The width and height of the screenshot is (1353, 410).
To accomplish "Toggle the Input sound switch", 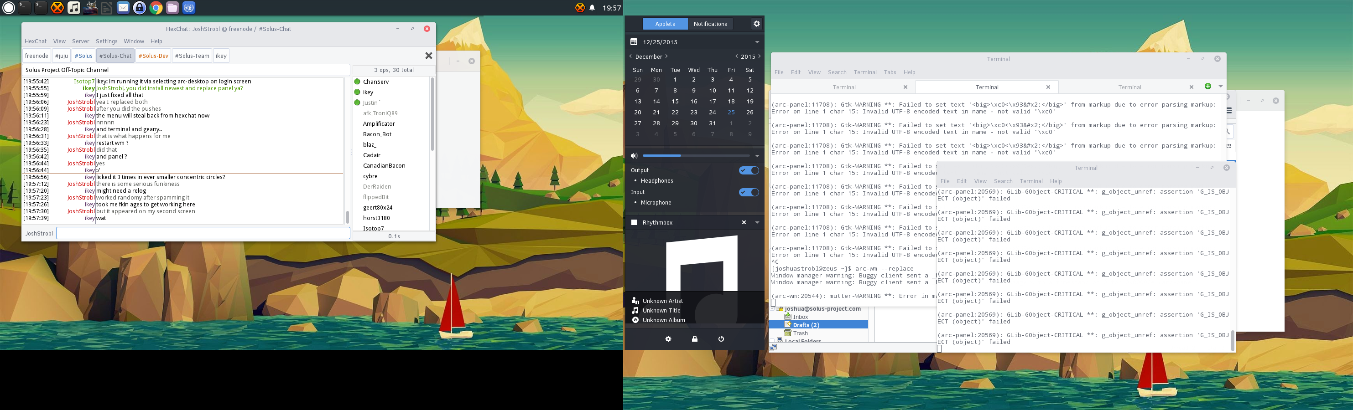I will [749, 192].
